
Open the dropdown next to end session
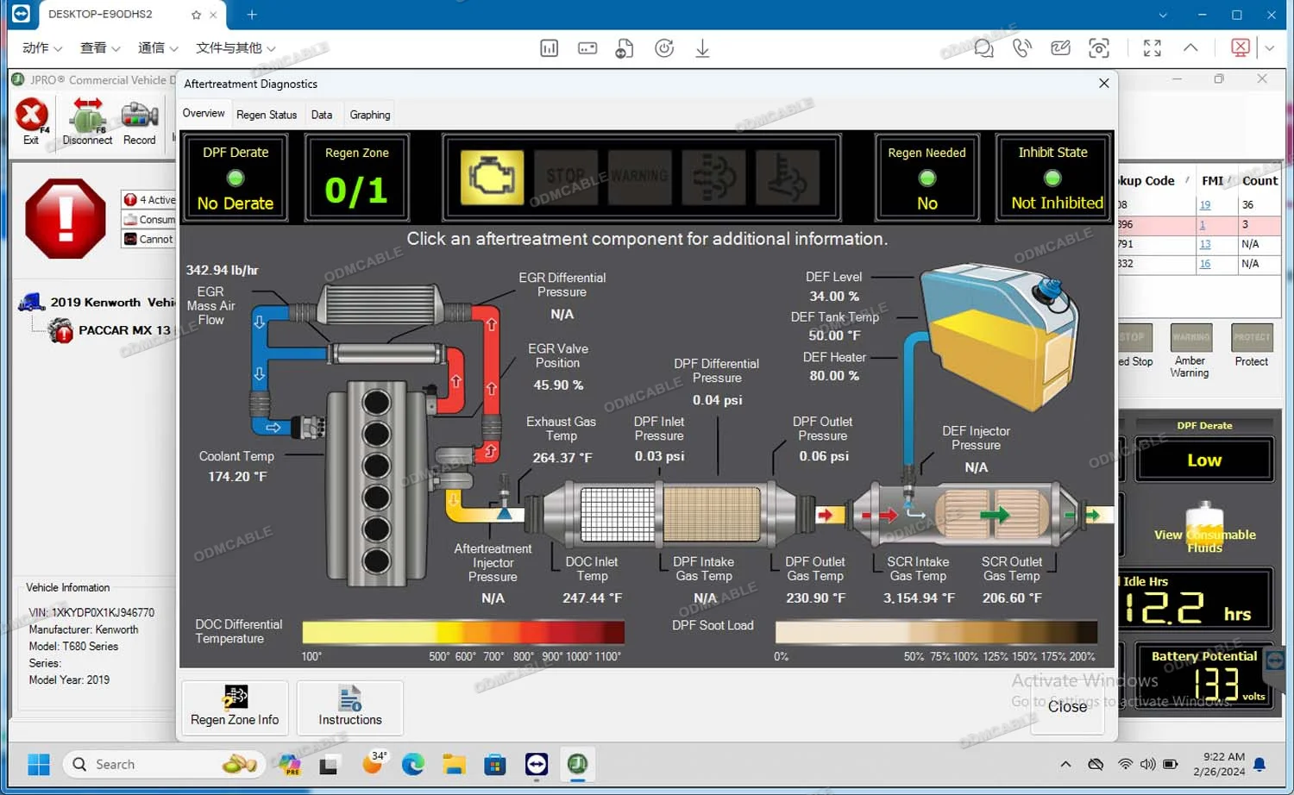click(1270, 48)
